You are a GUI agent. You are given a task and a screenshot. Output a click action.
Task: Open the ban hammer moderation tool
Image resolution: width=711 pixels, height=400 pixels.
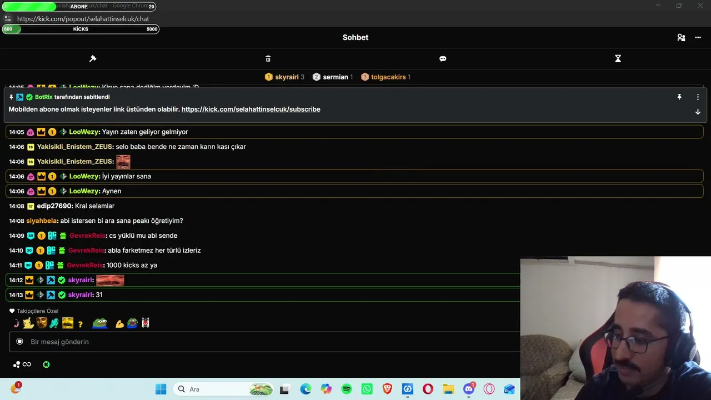tap(93, 58)
